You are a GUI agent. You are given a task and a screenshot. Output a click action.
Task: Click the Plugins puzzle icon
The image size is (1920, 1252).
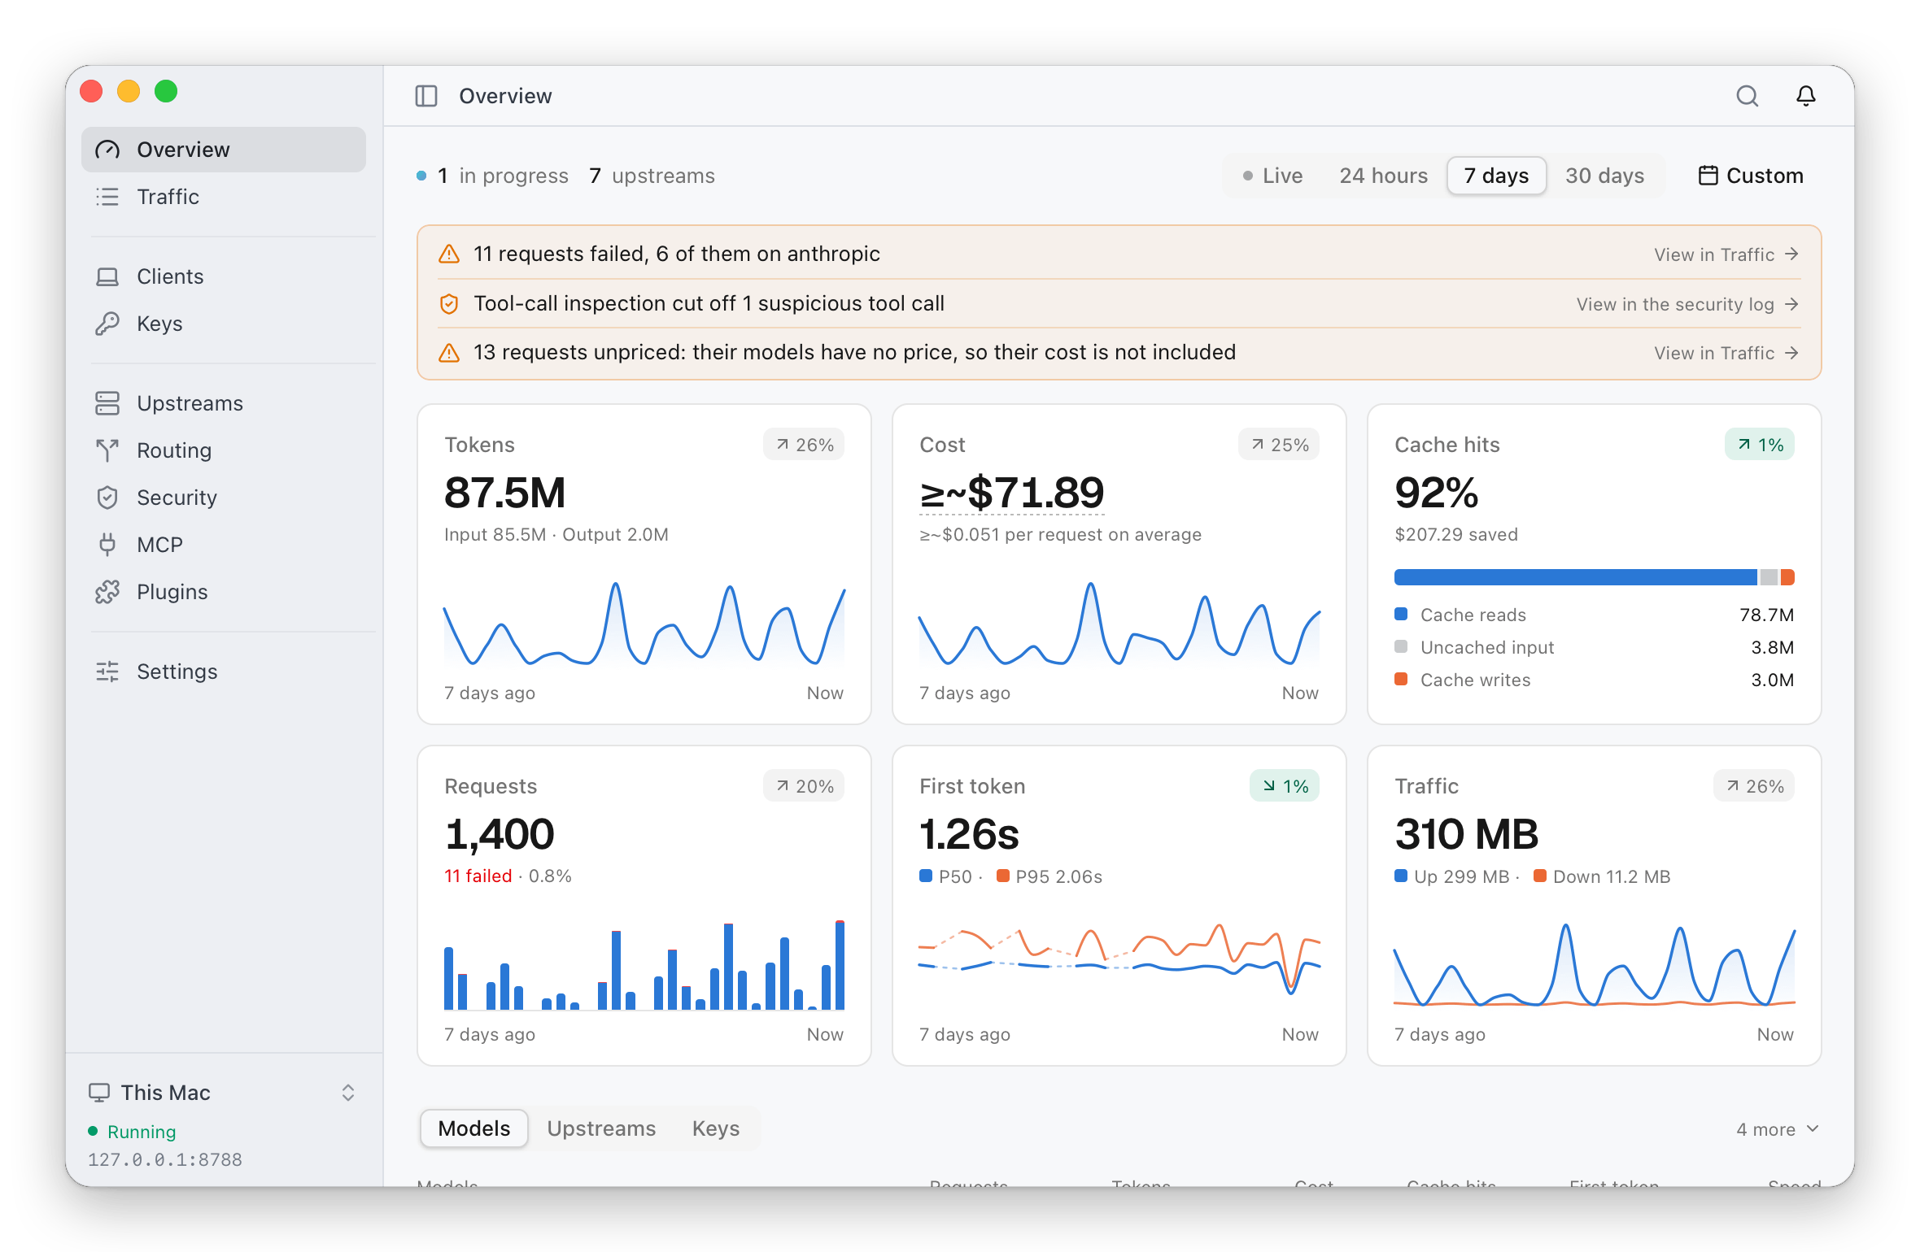(x=107, y=592)
